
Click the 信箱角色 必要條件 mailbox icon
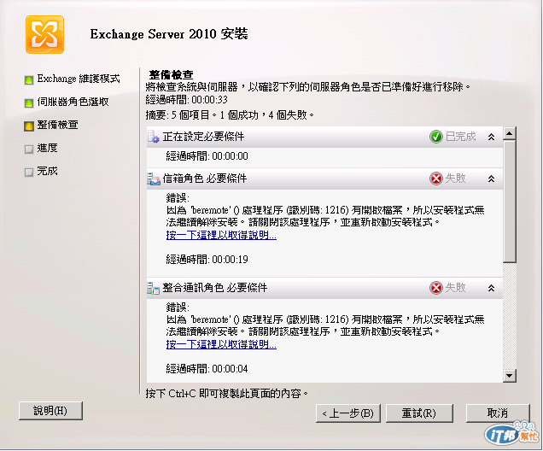coord(154,179)
